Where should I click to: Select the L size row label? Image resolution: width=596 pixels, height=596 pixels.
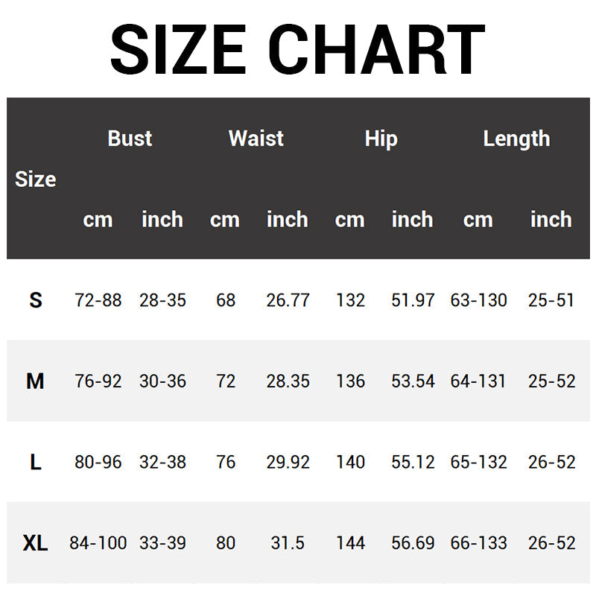coord(35,462)
